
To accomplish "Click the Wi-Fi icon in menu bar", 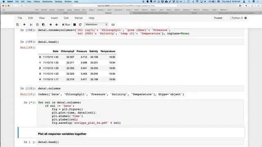I will [197, 2].
